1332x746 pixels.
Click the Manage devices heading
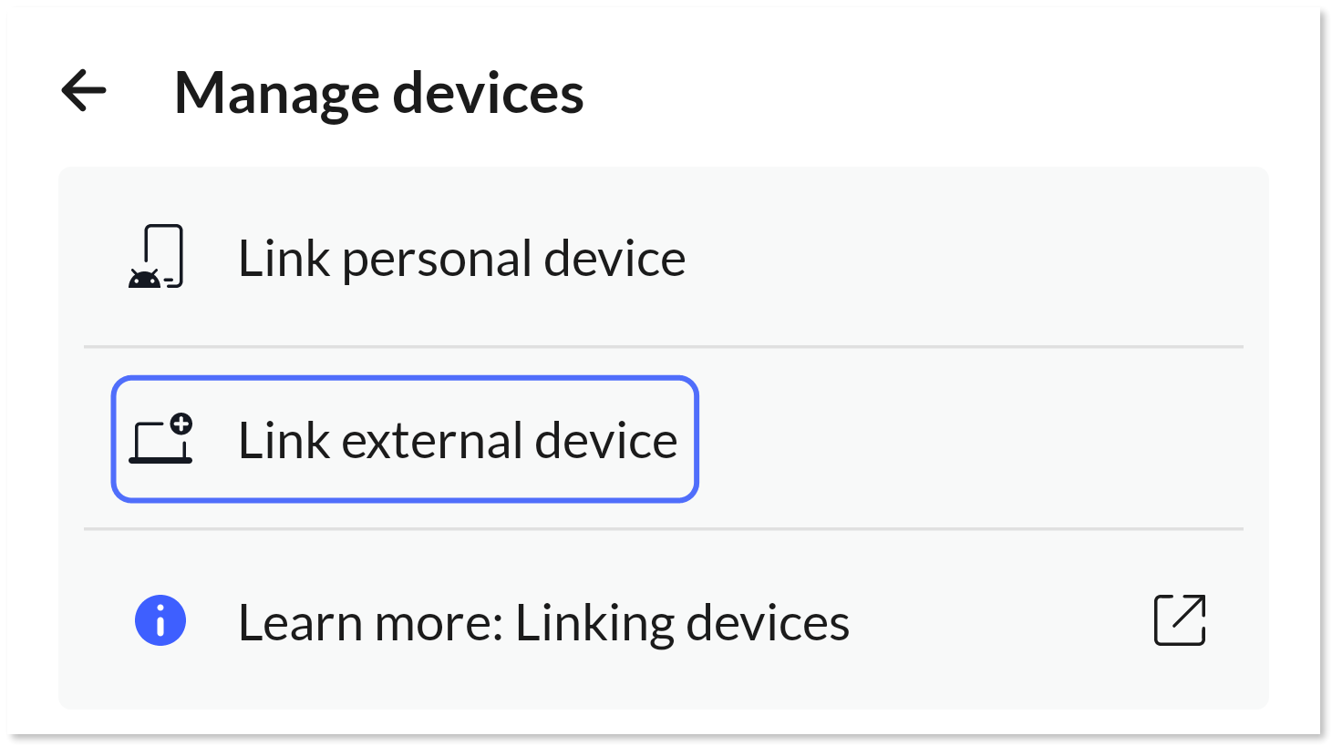[380, 91]
